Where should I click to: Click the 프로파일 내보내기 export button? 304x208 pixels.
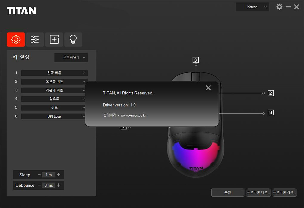pos(258,192)
